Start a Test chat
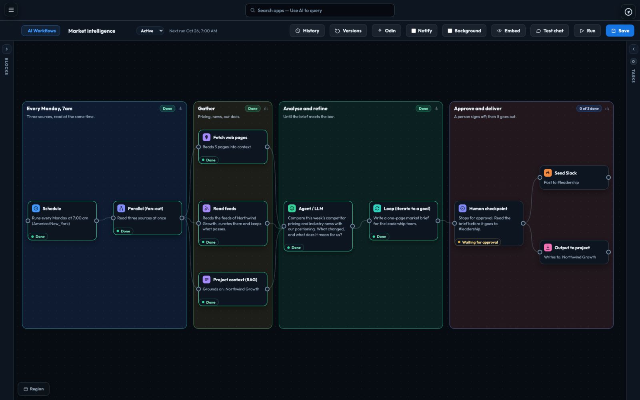This screenshot has width=640, height=400. 550,31
